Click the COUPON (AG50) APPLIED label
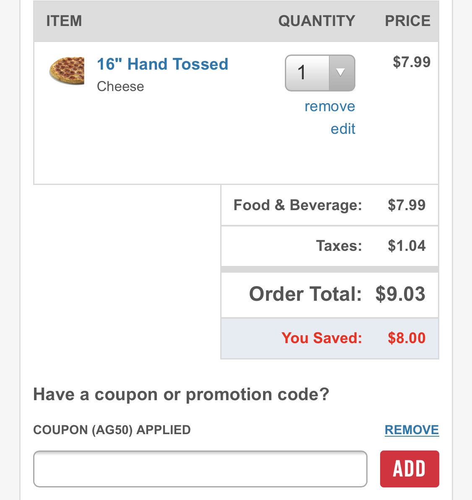Viewport: 472px width, 500px height. click(x=112, y=430)
